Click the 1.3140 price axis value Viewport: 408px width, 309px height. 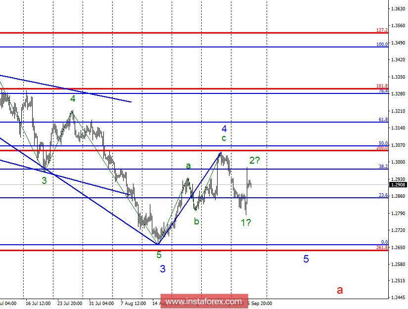pos(398,128)
